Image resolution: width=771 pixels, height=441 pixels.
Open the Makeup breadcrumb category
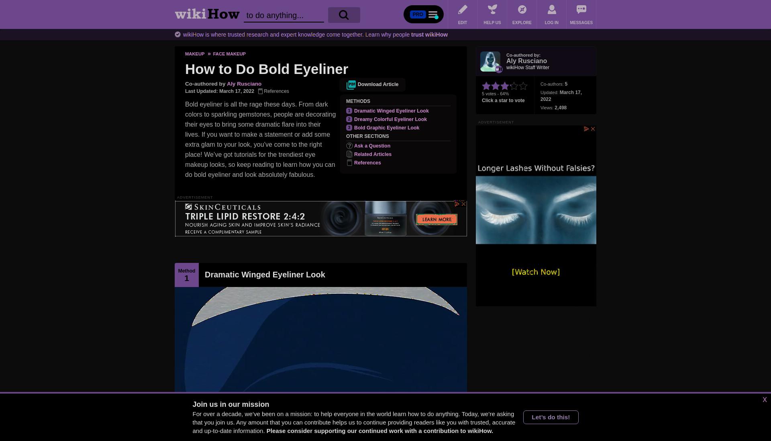[195, 54]
